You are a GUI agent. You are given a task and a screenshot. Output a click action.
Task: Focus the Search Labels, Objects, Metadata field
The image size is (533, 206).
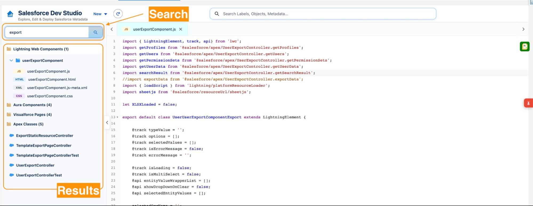pyautogui.click(x=323, y=14)
